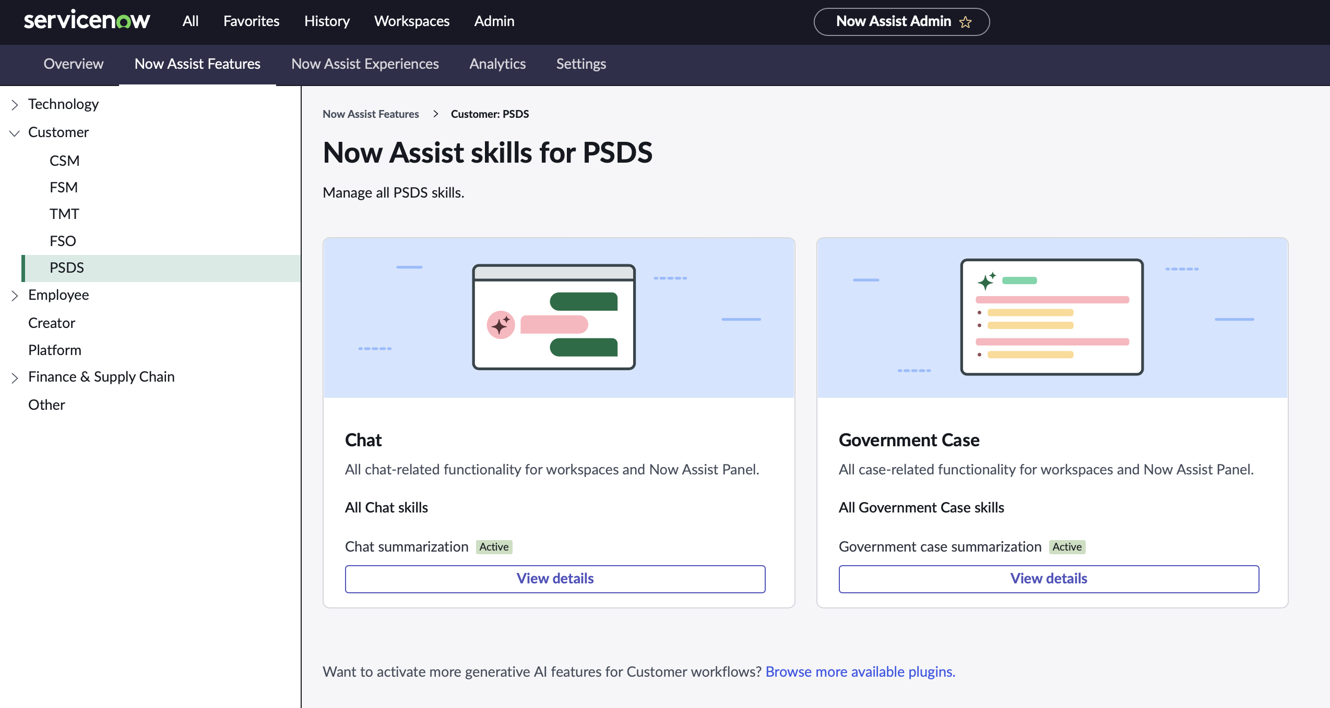
Task: Click the Government case summarization skill name
Action: click(x=940, y=546)
